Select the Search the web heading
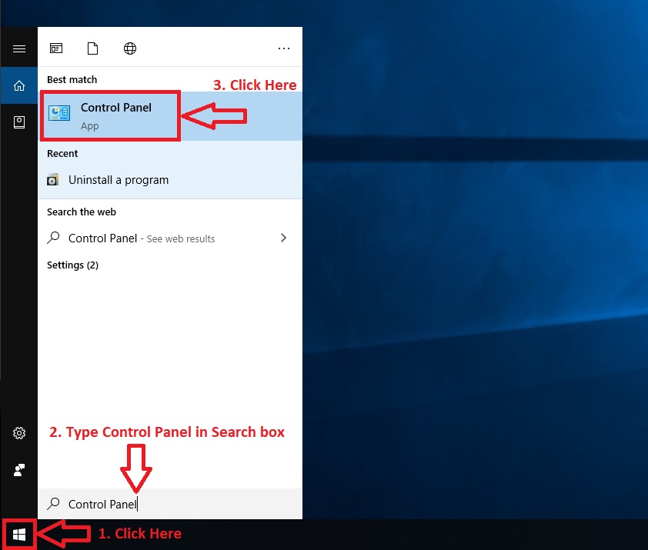The image size is (648, 550). pyautogui.click(x=82, y=212)
